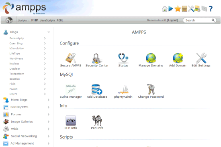Click the Micro Blogs category icon
221x147 pixels.
pos(6,100)
